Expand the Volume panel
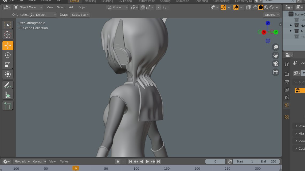 300,126
